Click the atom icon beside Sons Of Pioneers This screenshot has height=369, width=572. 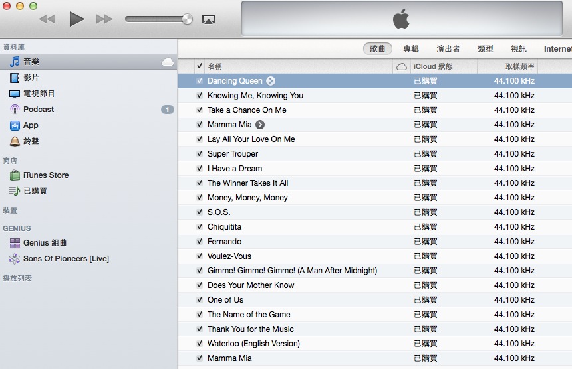(x=15, y=259)
